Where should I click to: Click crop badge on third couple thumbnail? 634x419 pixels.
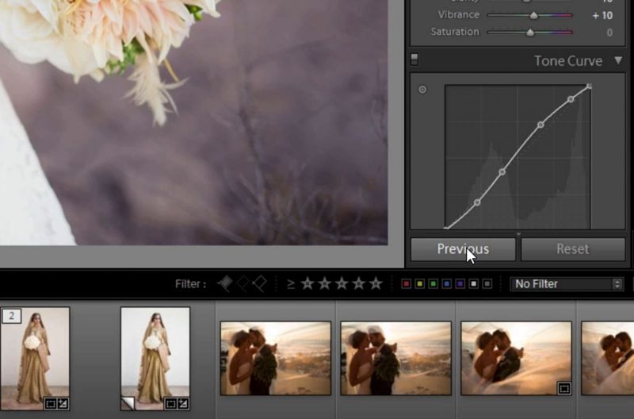point(563,389)
